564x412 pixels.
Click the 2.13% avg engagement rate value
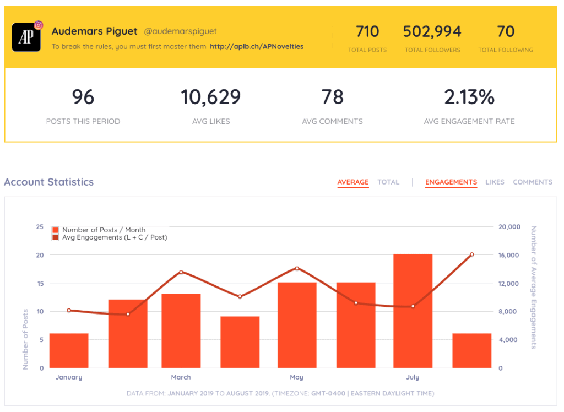click(x=469, y=97)
